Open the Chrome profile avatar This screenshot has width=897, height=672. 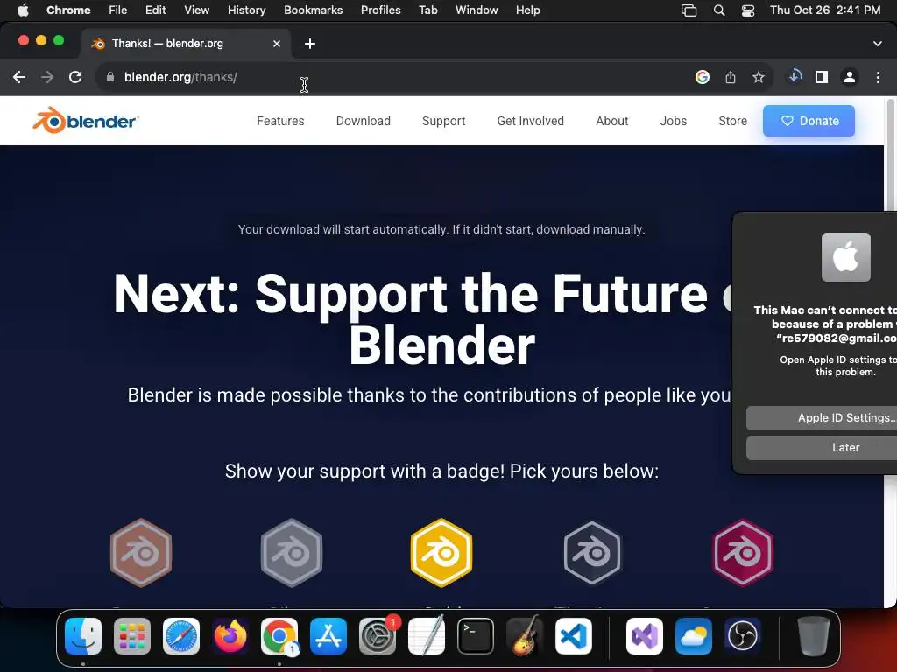pyautogui.click(x=850, y=77)
